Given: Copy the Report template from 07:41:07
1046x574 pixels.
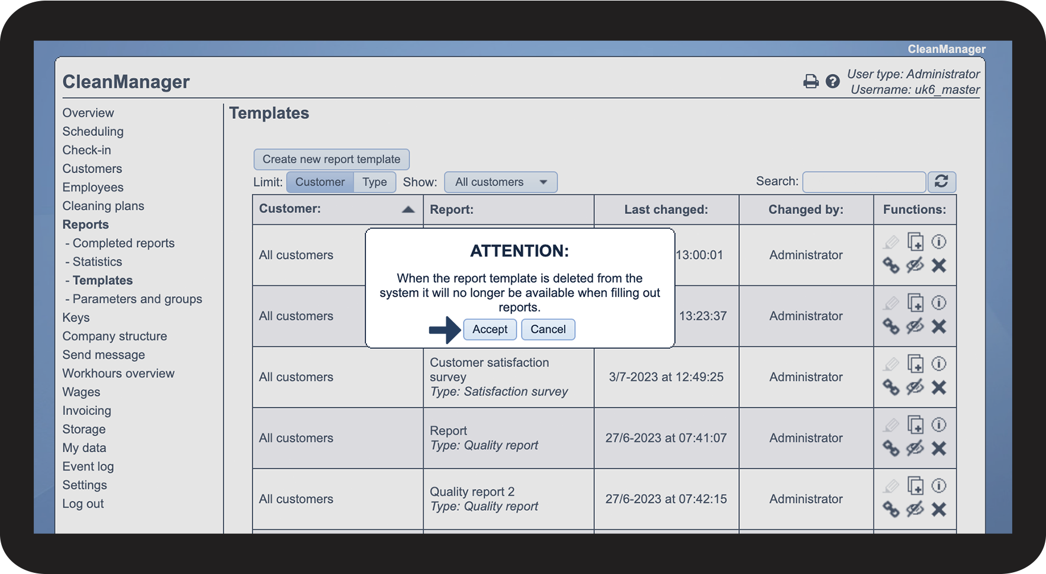Looking at the screenshot, I should pyautogui.click(x=915, y=425).
